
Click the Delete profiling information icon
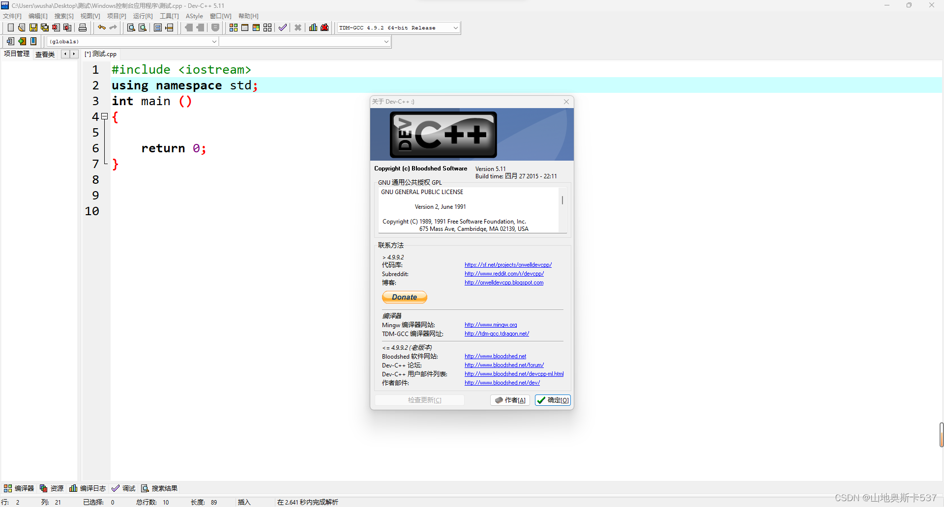click(324, 28)
